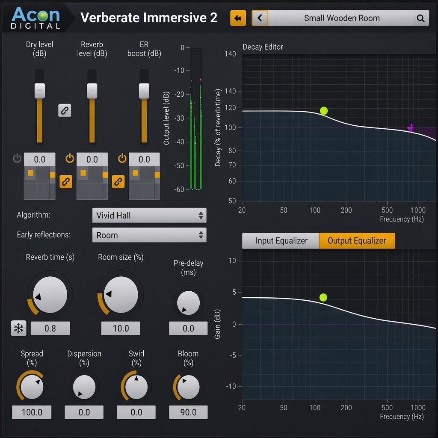The height and width of the screenshot is (438, 438).
Task: Click the ER boost fader handle
Action: click(144, 91)
